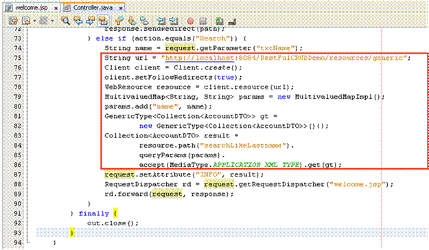The height and width of the screenshot is (250, 429).
Task: Toggle a bookmark on the current line
Action: click(x=144, y=21)
